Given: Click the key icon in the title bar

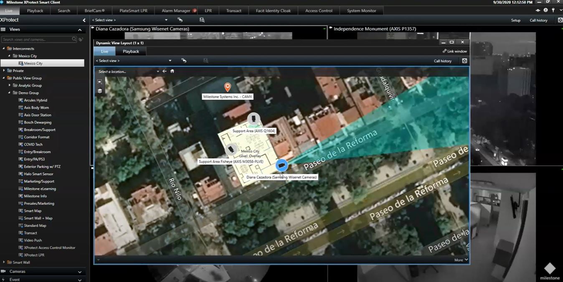Looking at the screenshot, I should coord(553,10).
